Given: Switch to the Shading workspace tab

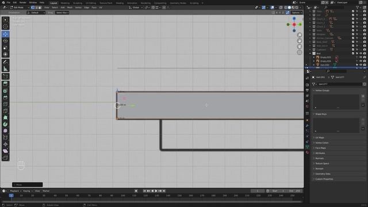Looking at the screenshot, I should pyautogui.click(x=120, y=3).
